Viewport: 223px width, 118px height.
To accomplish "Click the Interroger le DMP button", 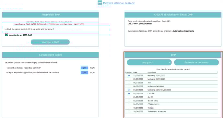I will tap(50, 42).
